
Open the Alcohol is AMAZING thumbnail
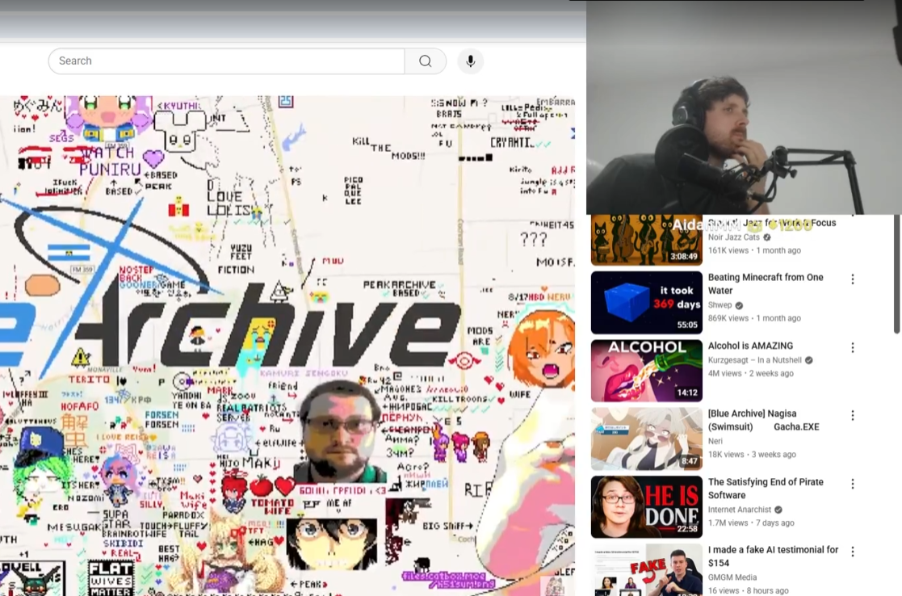647,371
